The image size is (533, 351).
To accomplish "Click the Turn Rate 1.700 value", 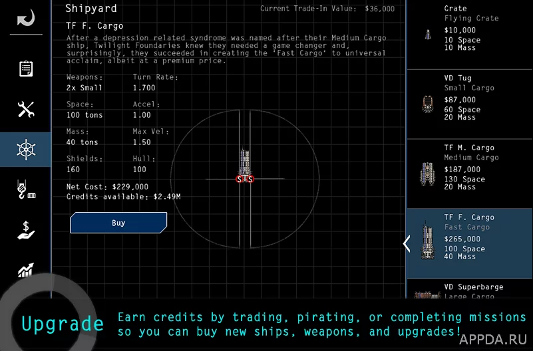I will (144, 88).
